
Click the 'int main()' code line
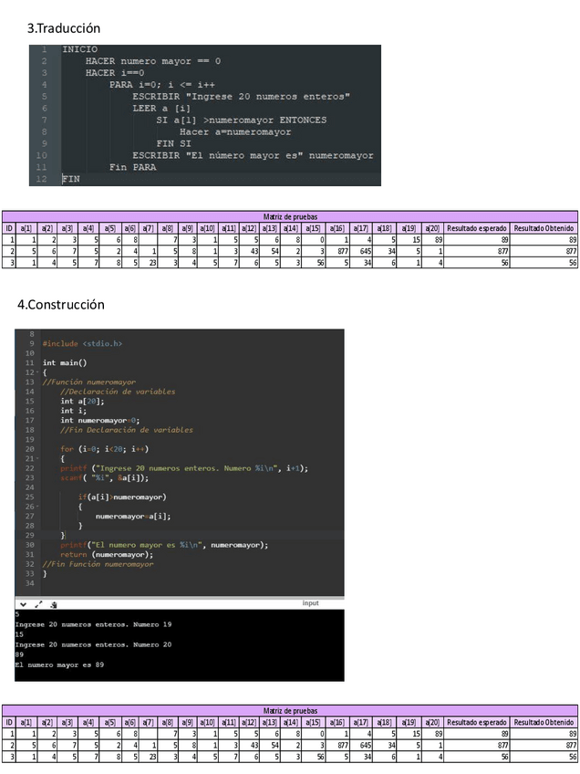click(x=67, y=362)
